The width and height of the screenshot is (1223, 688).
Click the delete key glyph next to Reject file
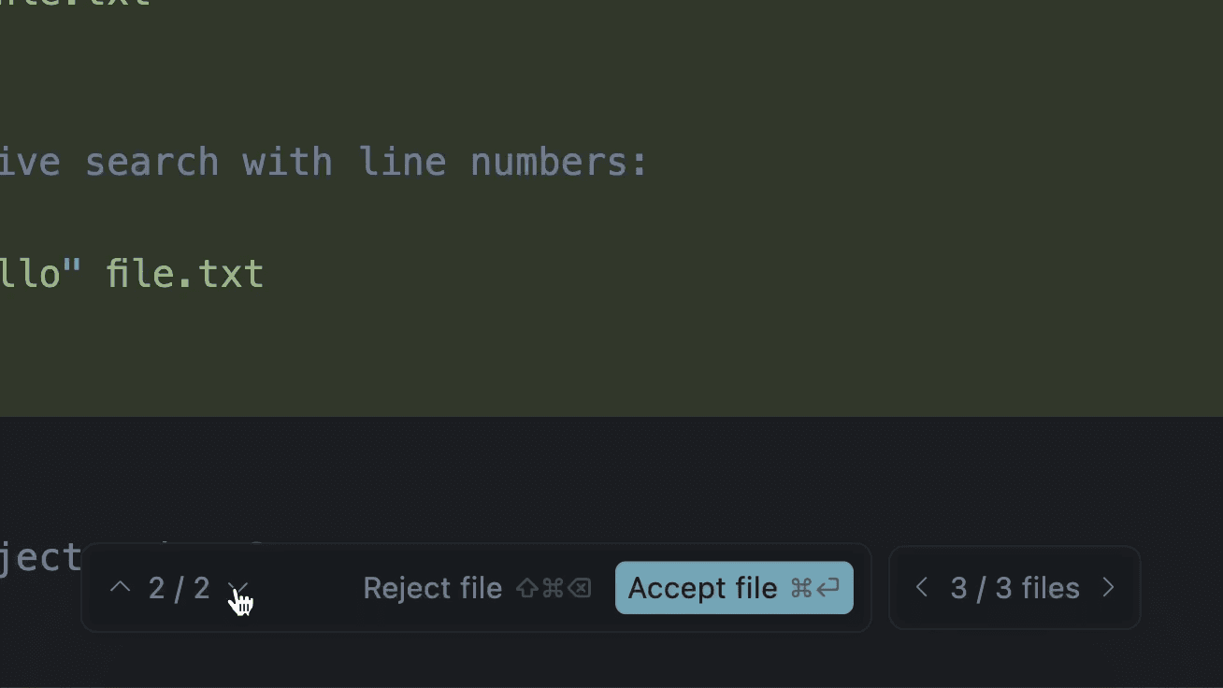580,588
